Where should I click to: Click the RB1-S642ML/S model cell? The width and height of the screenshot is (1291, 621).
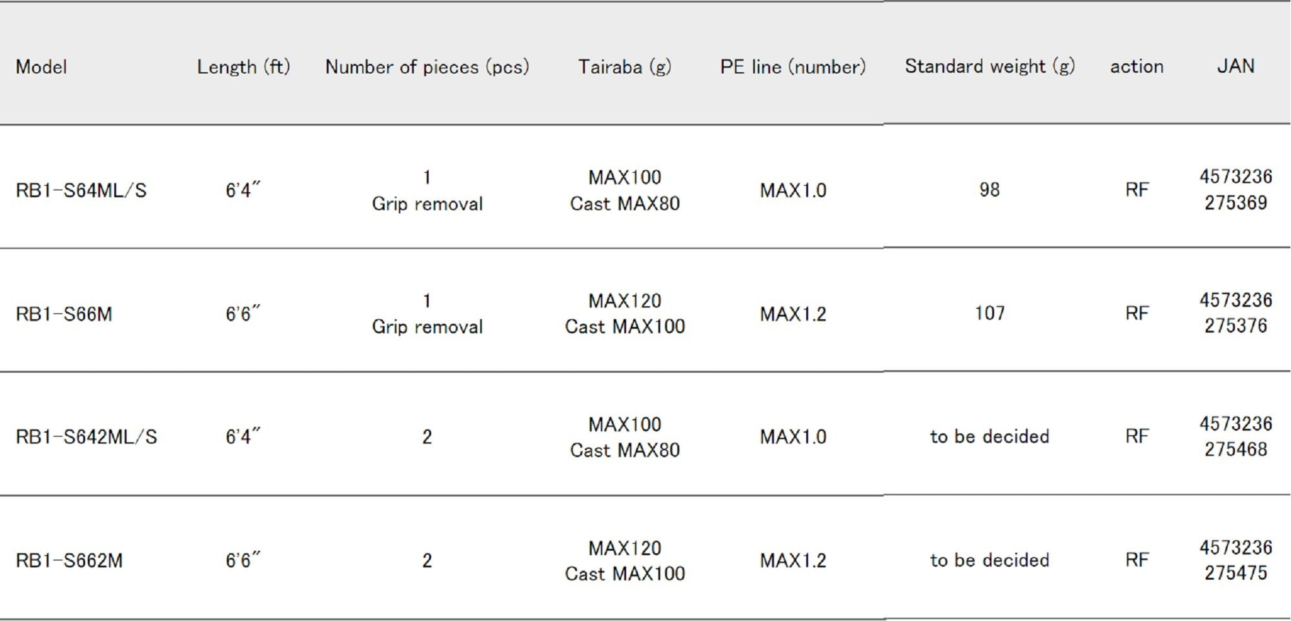86,437
